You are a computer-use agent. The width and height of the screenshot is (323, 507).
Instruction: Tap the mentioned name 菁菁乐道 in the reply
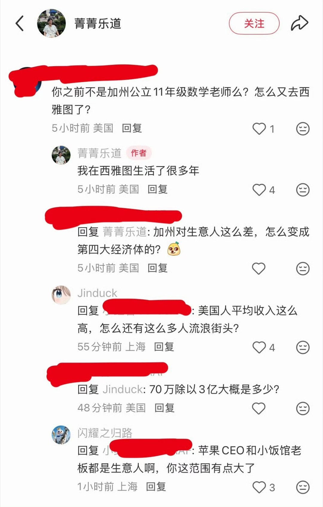tap(125, 232)
